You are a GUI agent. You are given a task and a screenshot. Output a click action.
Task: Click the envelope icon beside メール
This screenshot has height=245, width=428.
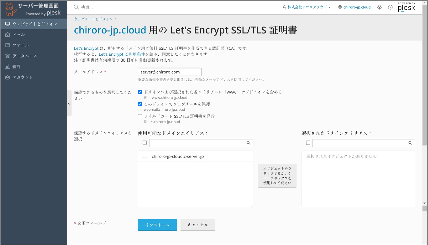8,35
